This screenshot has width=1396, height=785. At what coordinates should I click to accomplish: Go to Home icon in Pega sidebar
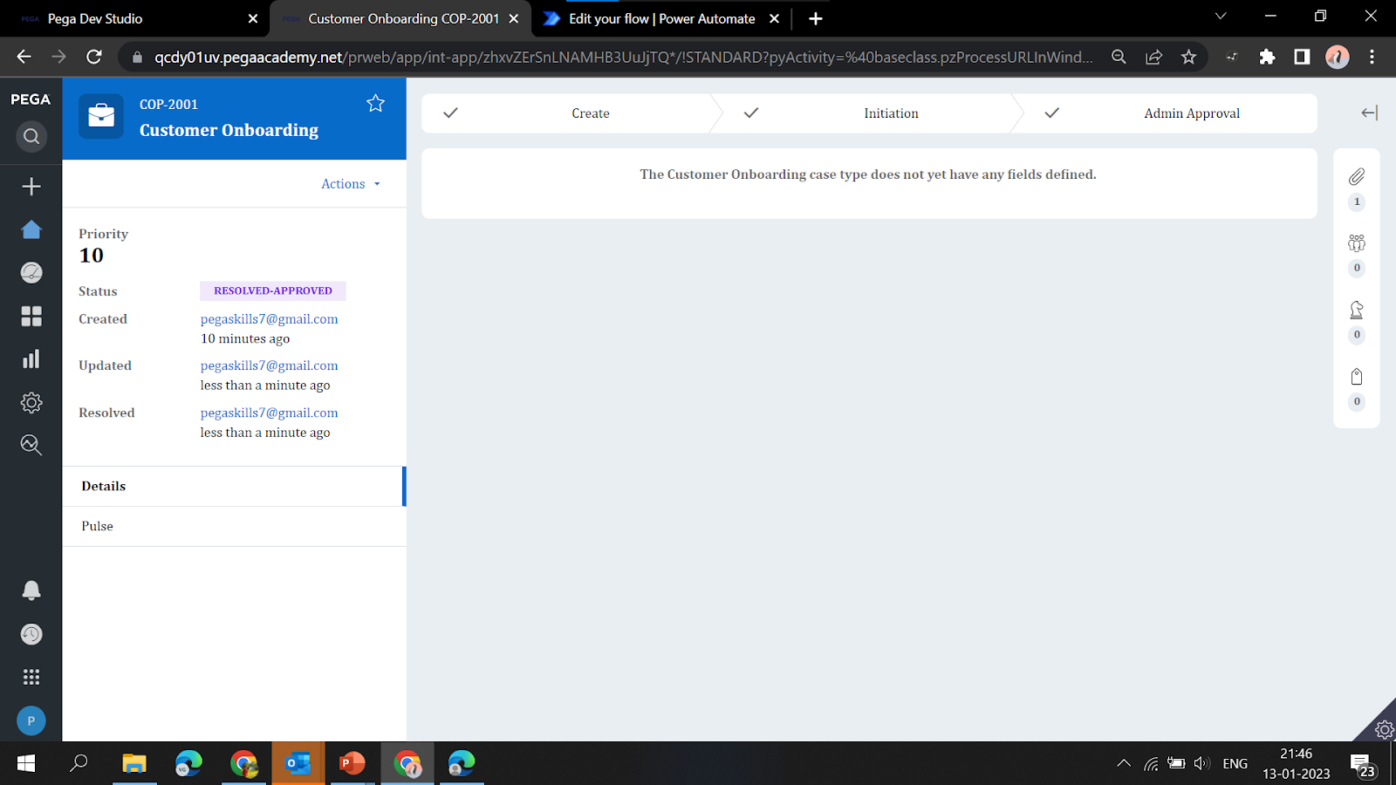point(31,229)
